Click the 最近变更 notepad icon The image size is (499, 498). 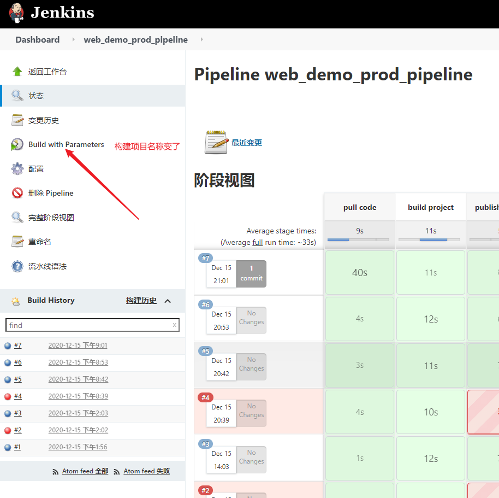(216, 141)
